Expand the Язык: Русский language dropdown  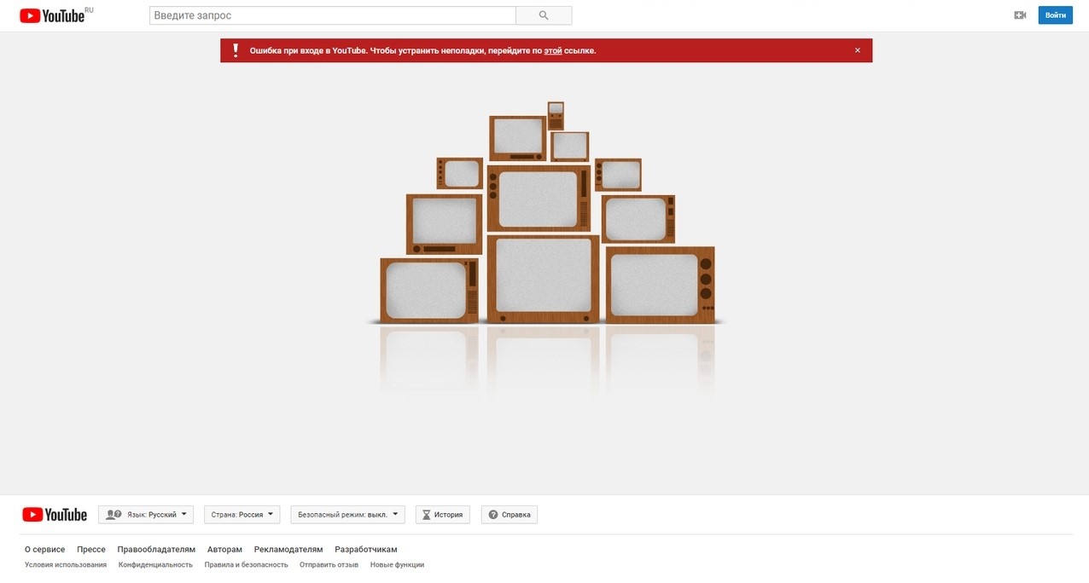click(x=146, y=515)
